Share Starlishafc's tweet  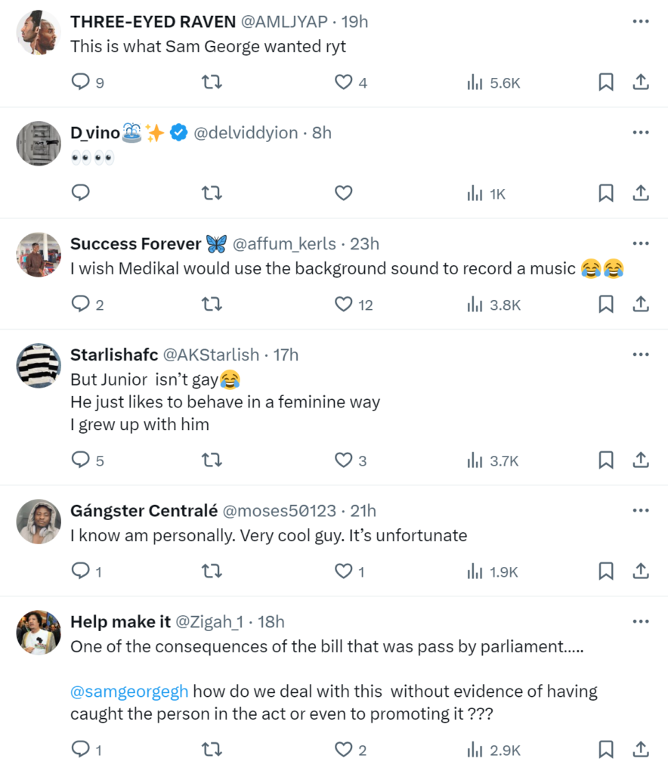[x=641, y=460]
